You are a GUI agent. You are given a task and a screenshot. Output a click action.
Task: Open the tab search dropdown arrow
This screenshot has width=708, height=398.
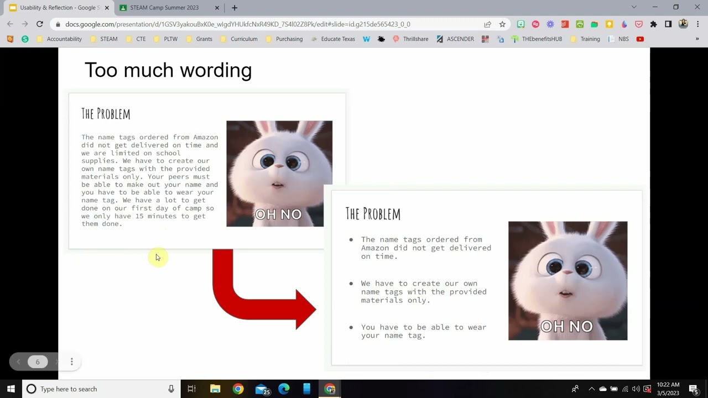pos(634,7)
